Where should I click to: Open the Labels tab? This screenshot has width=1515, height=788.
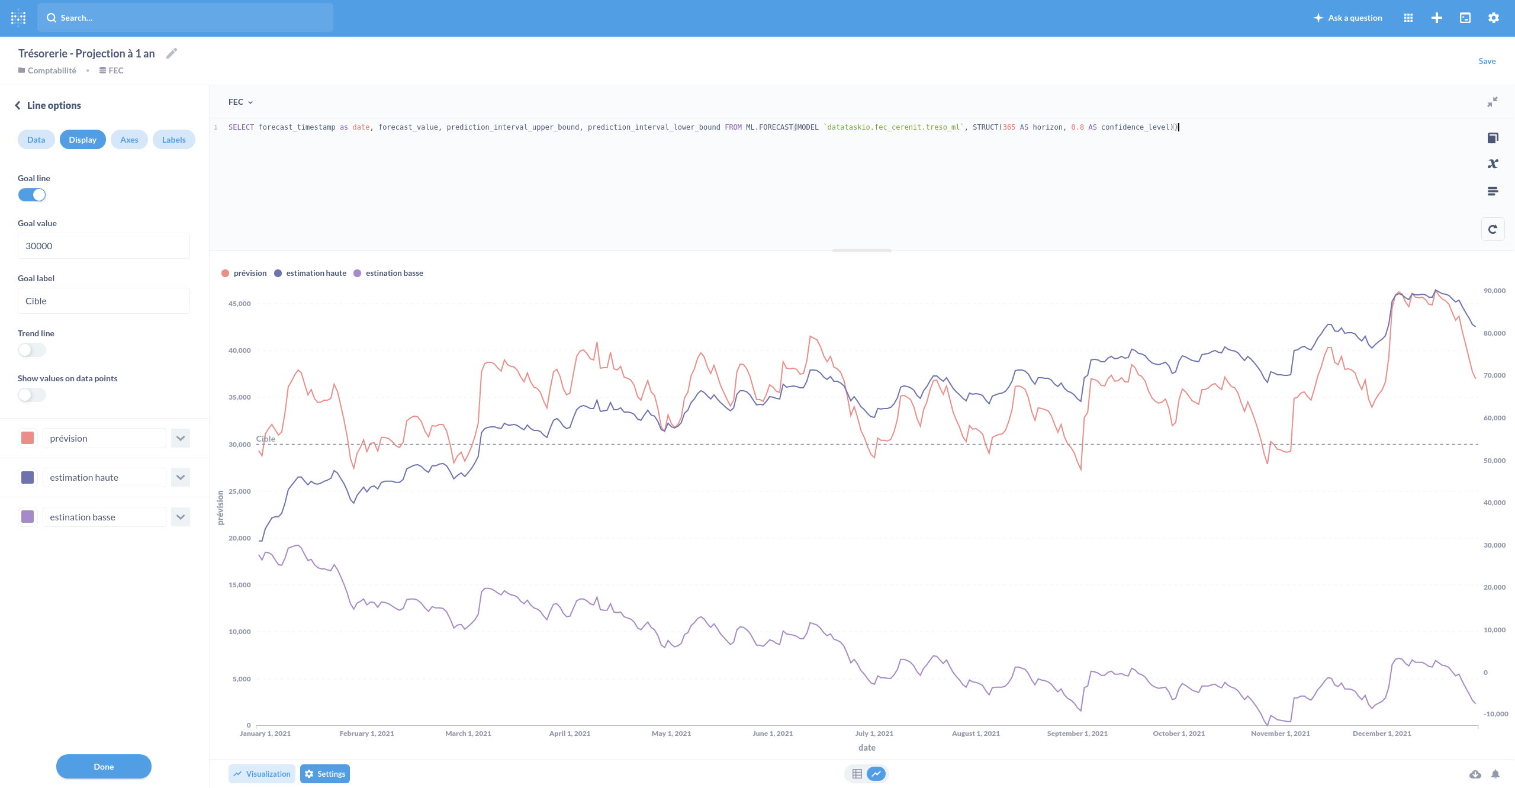(174, 140)
